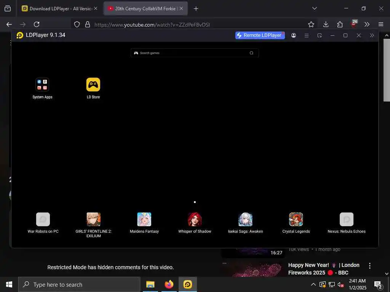
Task: Show more Firefox toolbar tools
Action: pos(367,24)
